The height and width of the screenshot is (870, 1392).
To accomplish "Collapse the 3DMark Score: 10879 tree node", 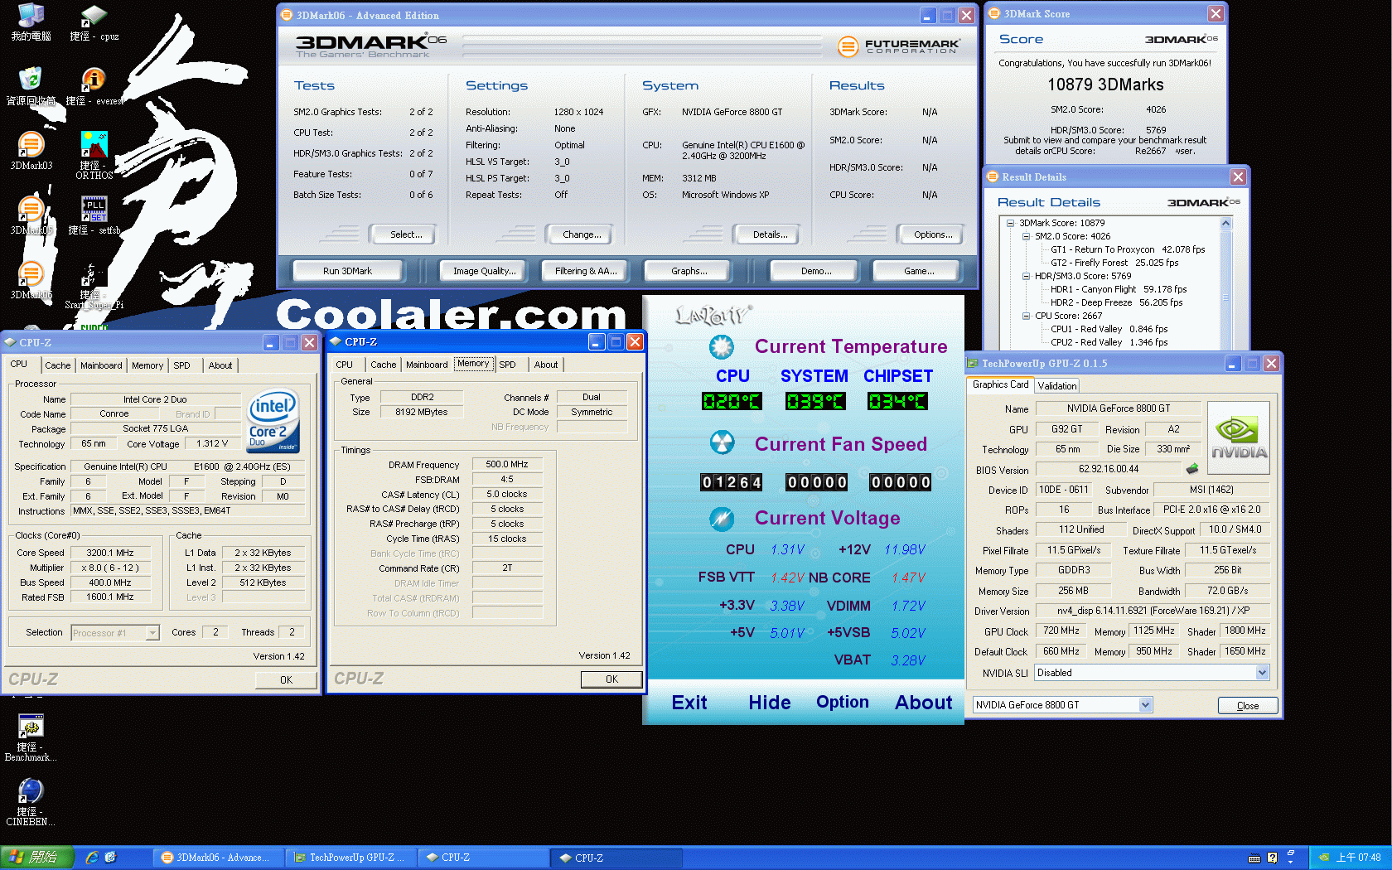I will [x=1011, y=223].
